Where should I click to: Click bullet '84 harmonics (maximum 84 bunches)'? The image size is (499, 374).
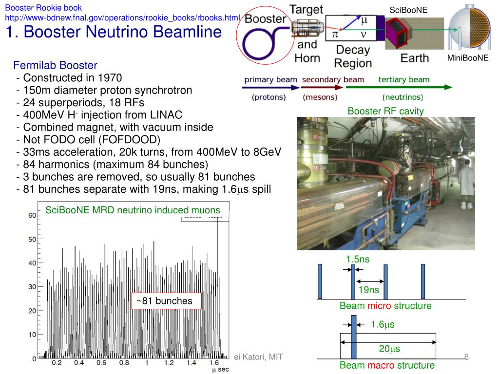click(112, 165)
